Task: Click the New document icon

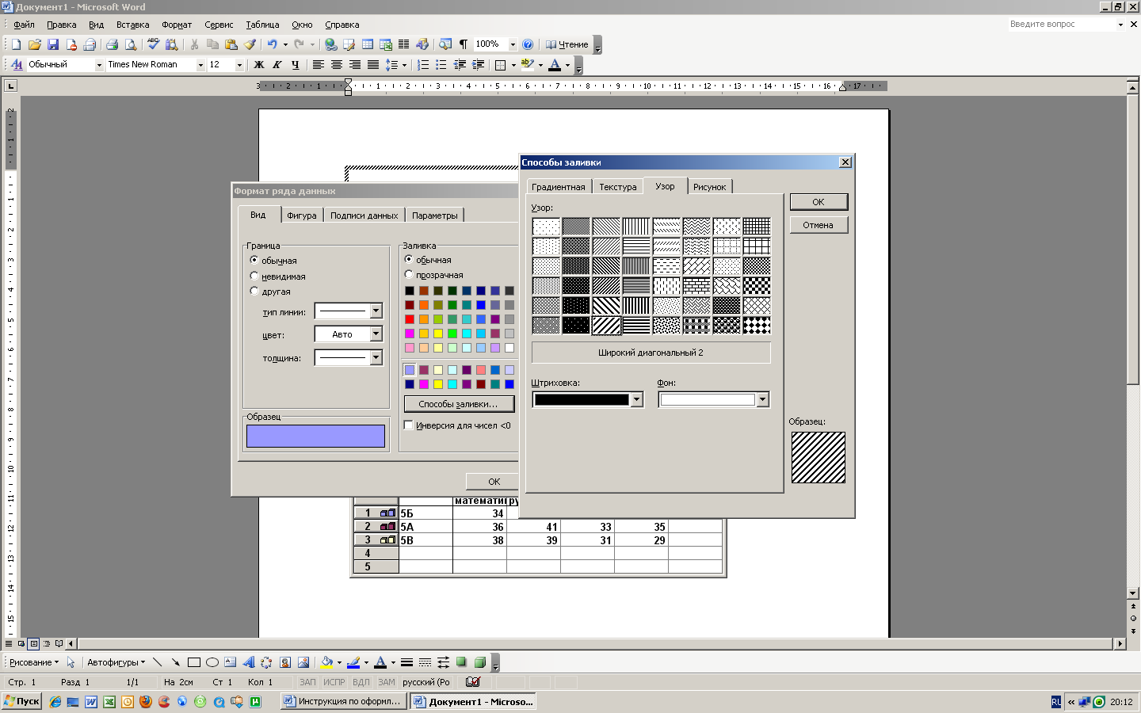Action: pos(16,44)
